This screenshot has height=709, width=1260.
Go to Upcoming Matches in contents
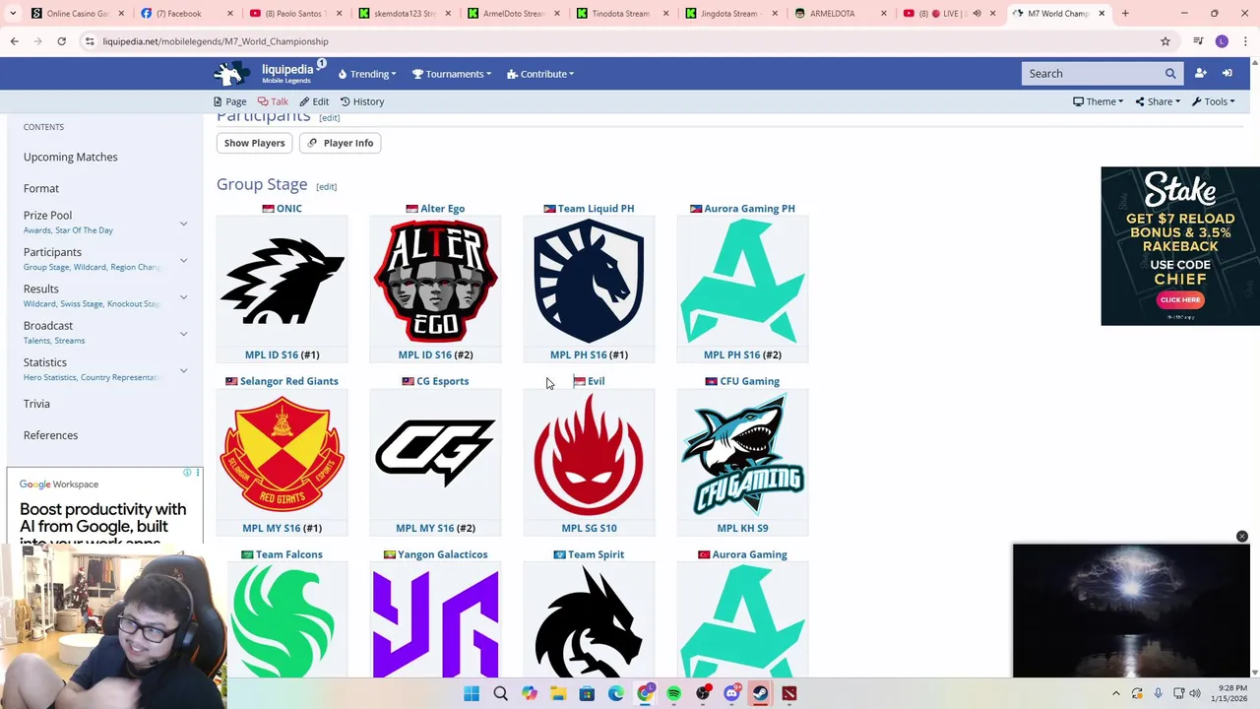coord(70,157)
